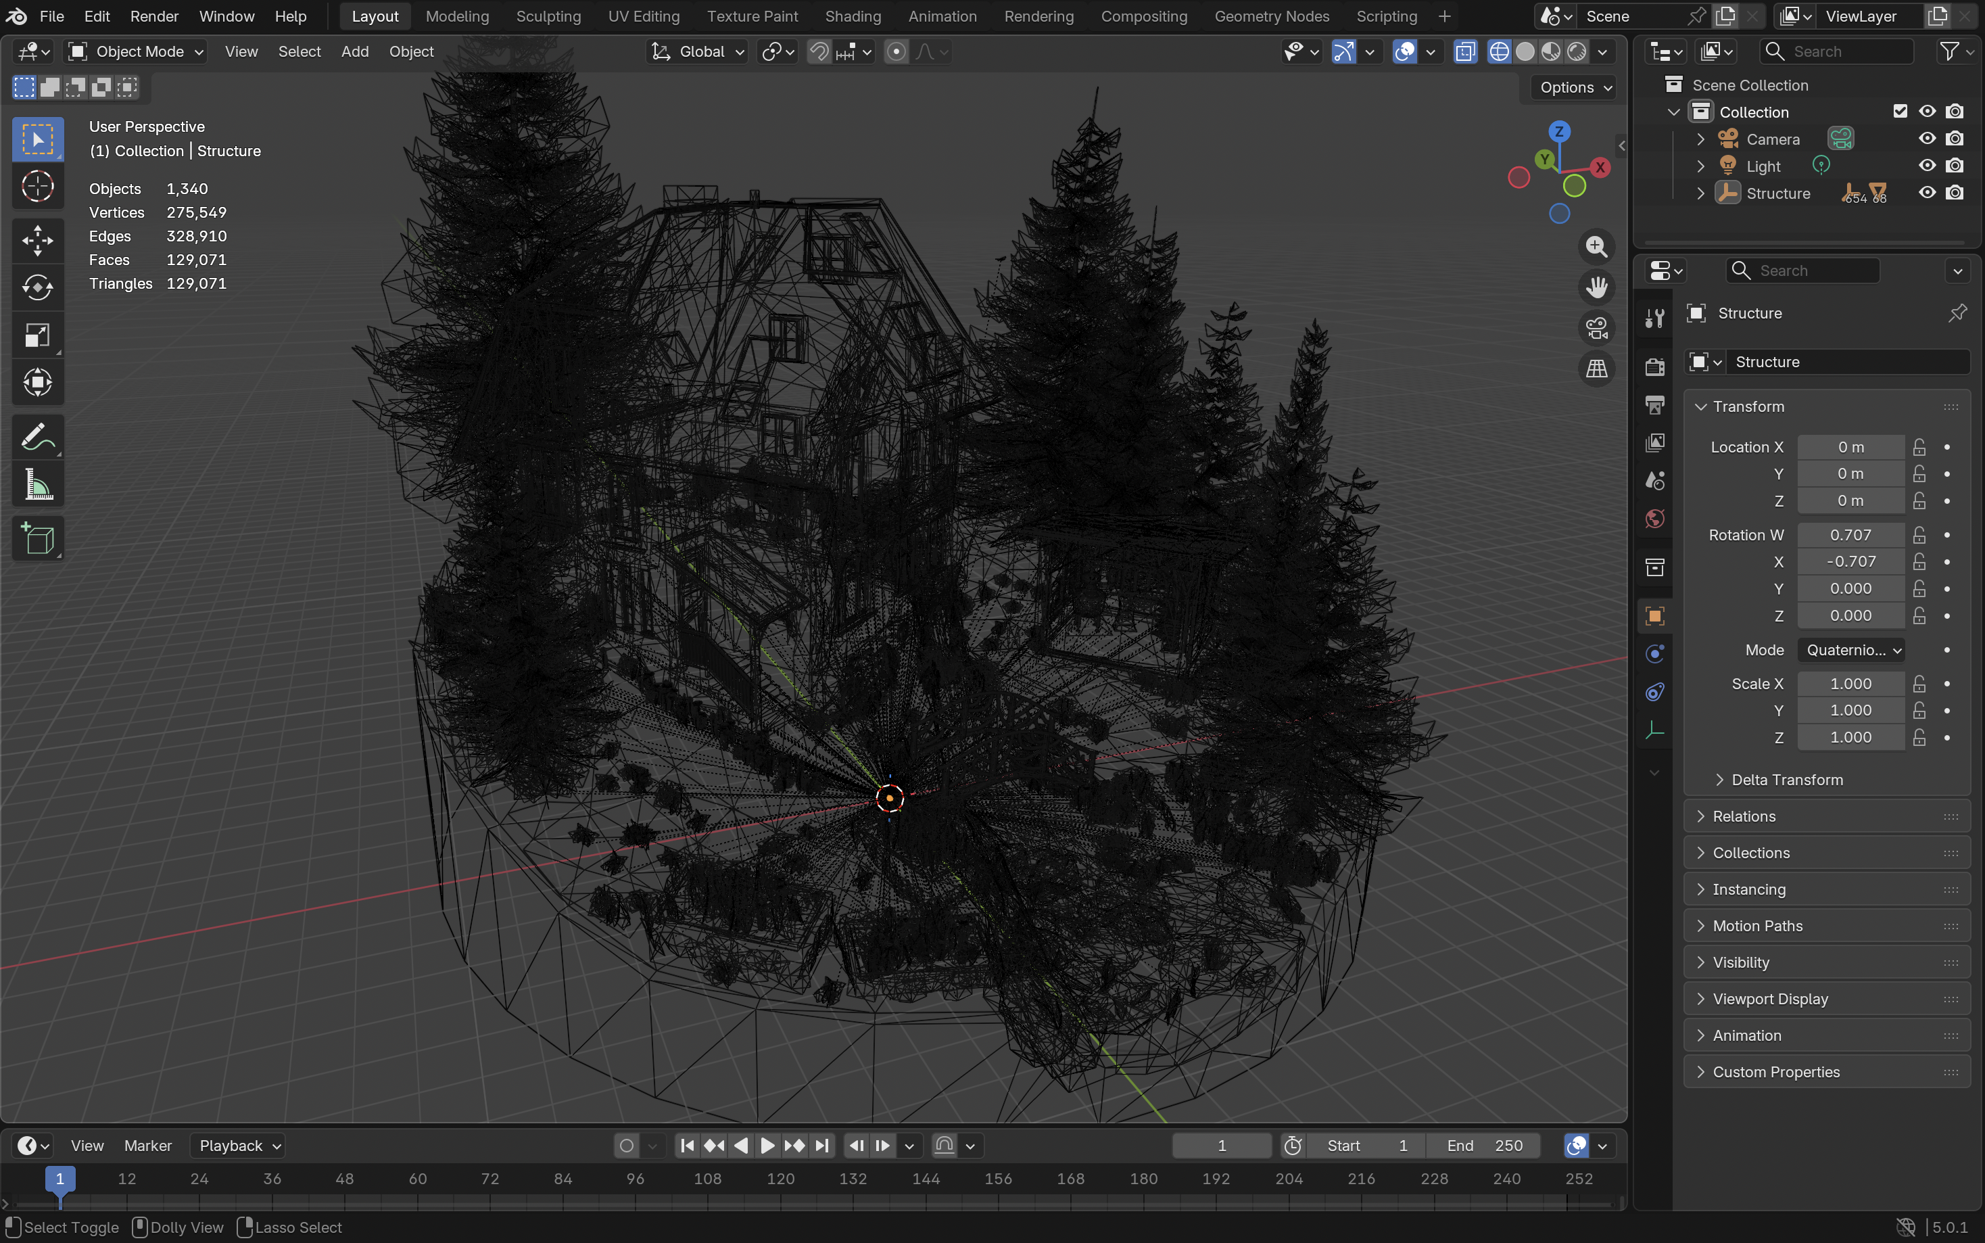Image resolution: width=1985 pixels, height=1243 pixels.
Task: Toggle the camera view button
Action: point(1596,328)
